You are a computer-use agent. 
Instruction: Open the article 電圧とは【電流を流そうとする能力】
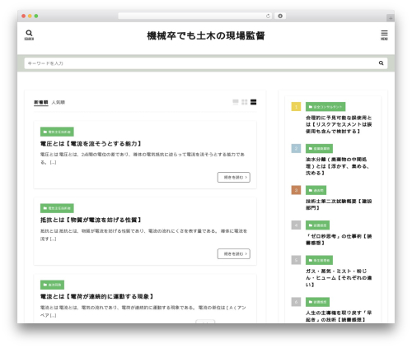(91, 144)
